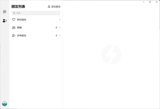Click the 群聊 count number 0
The height and width of the screenshot is (109, 160).
coord(56,28)
